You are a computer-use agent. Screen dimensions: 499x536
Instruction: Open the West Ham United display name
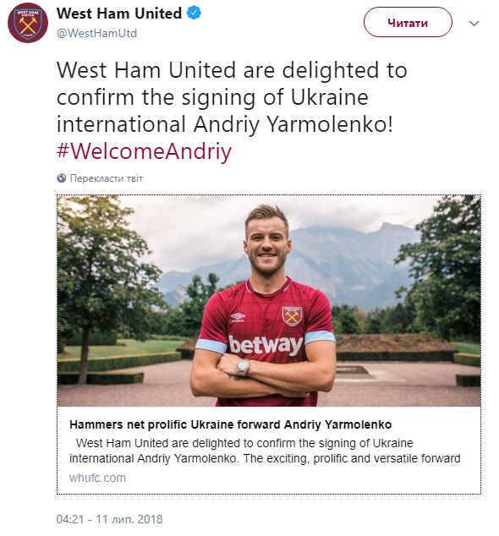[119, 14]
